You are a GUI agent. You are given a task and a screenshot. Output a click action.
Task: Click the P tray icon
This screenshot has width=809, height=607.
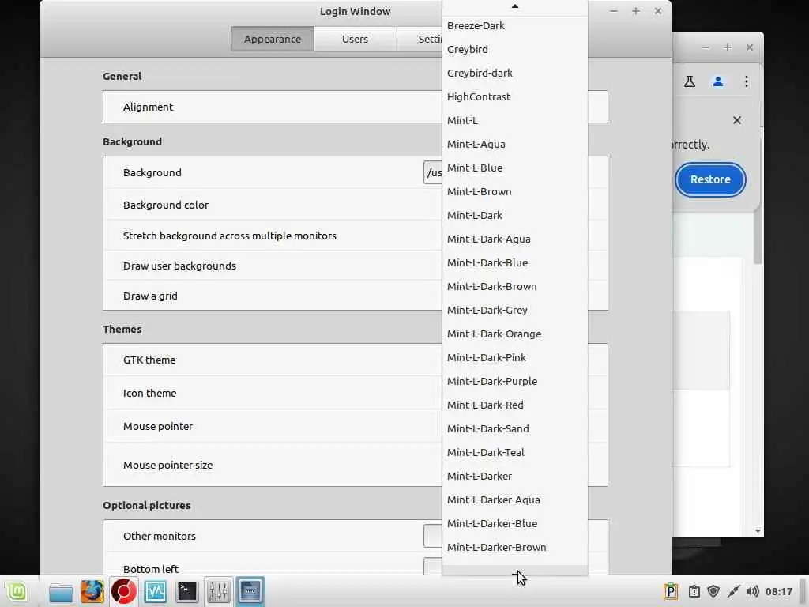[x=670, y=591]
